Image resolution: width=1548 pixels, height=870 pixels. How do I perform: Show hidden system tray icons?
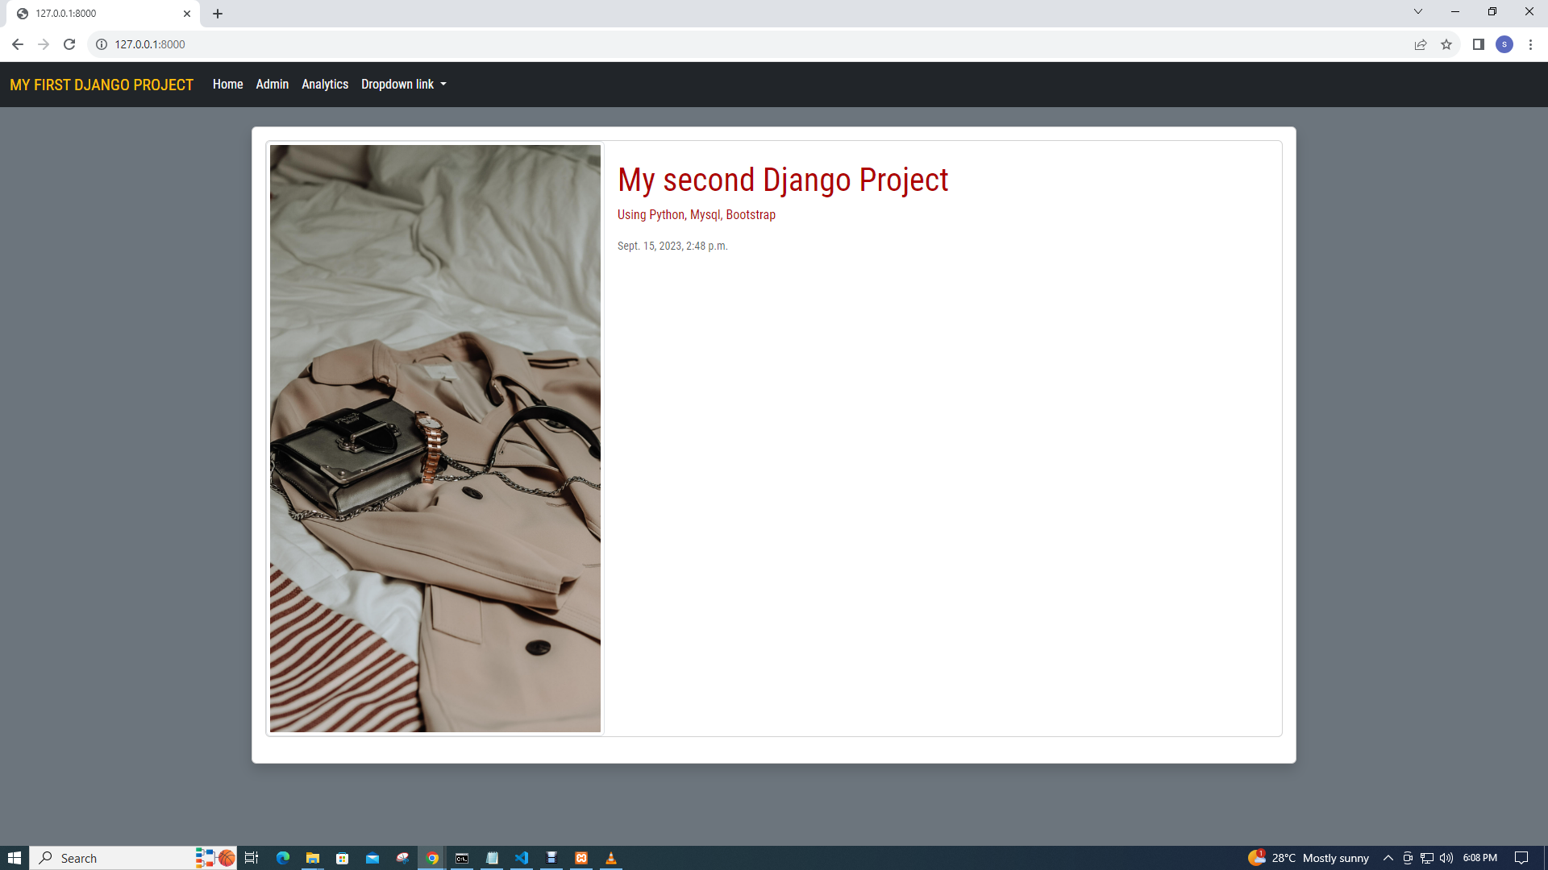1388,858
